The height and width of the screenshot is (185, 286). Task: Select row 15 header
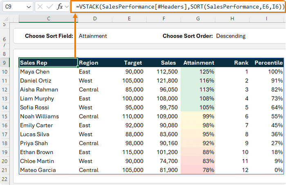(x=4, y=117)
